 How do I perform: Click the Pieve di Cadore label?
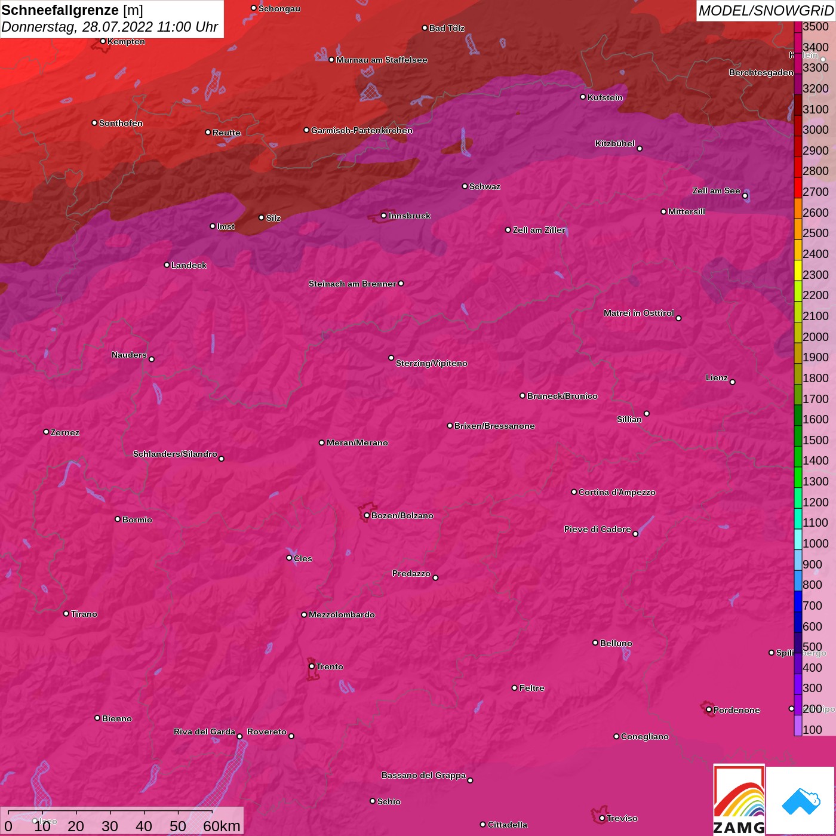click(x=598, y=529)
